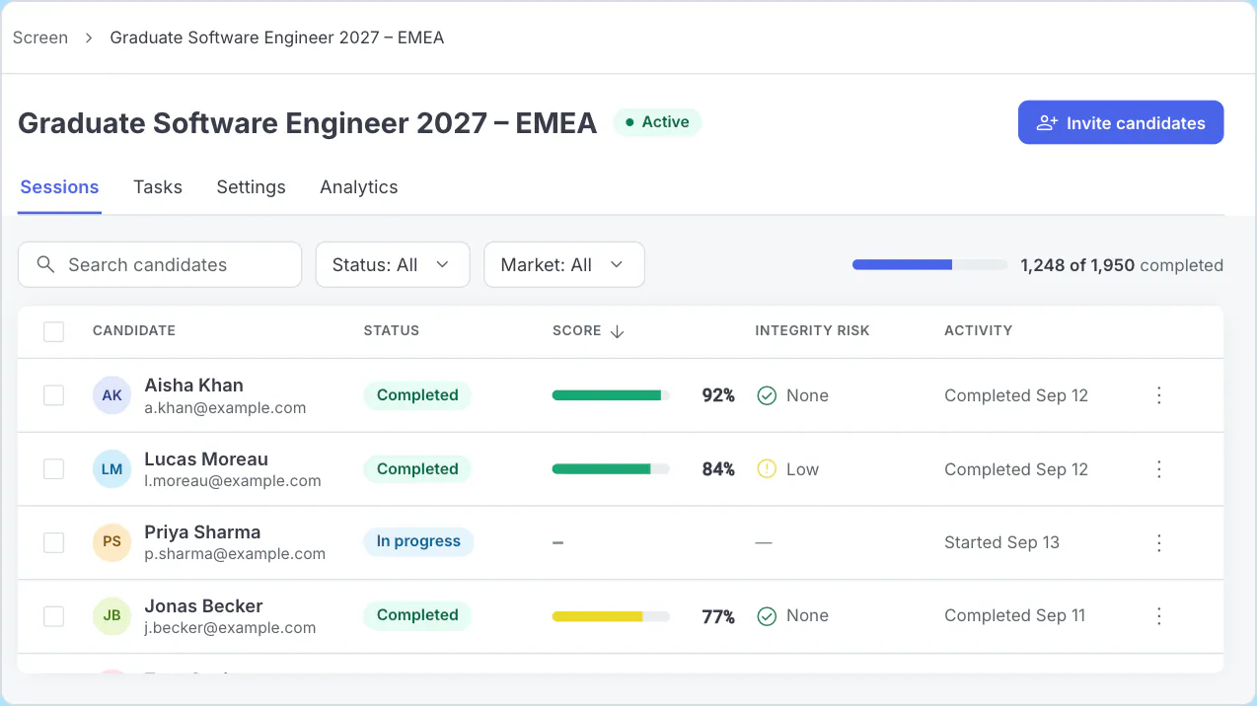Click the In progress badge for Priya Sharma

tap(418, 541)
